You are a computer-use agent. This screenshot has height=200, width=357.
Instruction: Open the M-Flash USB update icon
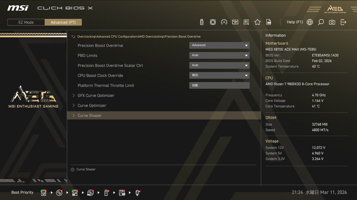tap(202, 22)
